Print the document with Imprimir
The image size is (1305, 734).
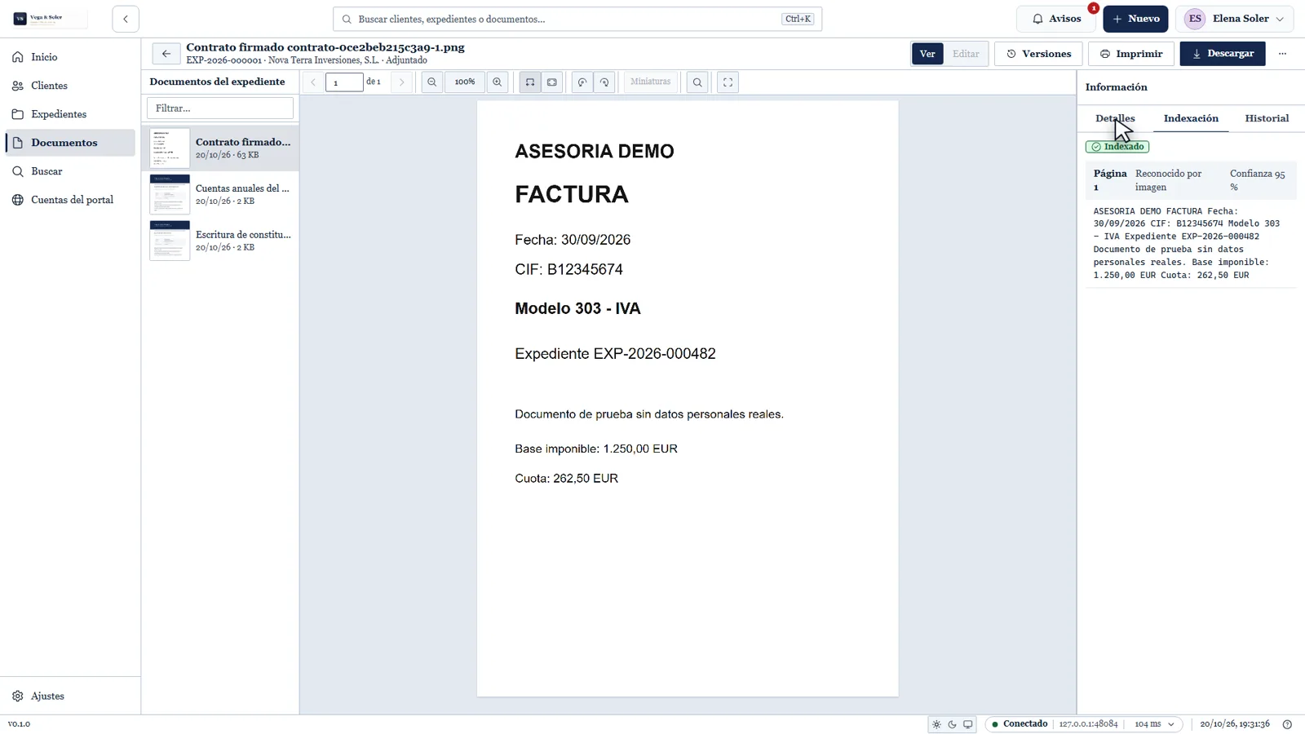pyautogui.click(x=1131, y=54)
